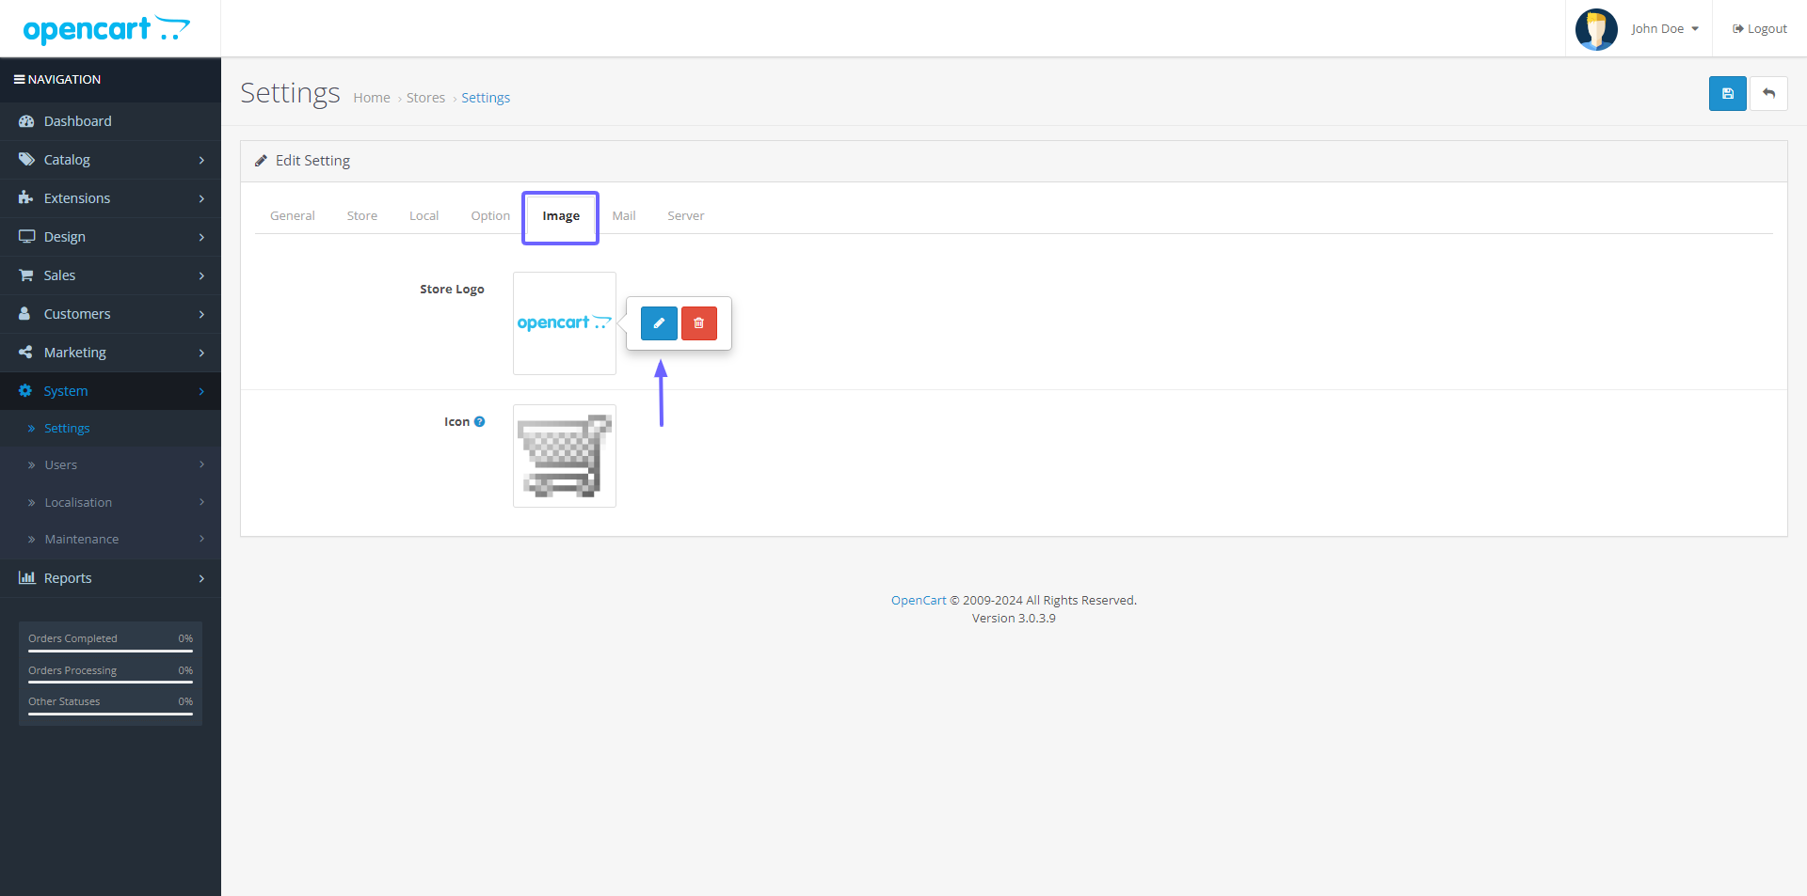Image resolution: width=1807 pixels, height=896 pixels.
Task: Click the Dashboard gauge icon
Action: click(x=26, y=121)
